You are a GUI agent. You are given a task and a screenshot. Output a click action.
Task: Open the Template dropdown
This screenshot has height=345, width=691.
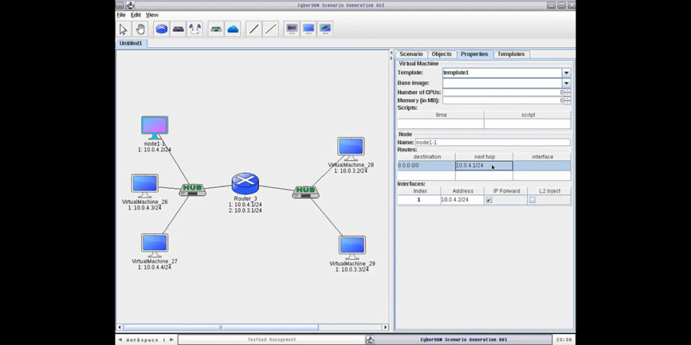(x=566, y=73)
